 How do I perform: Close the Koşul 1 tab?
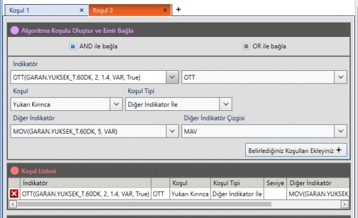[x=82, y=10]
